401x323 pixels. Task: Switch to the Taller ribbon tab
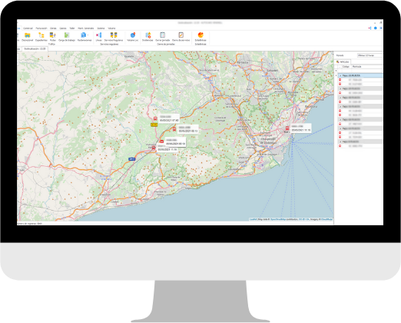72,28
